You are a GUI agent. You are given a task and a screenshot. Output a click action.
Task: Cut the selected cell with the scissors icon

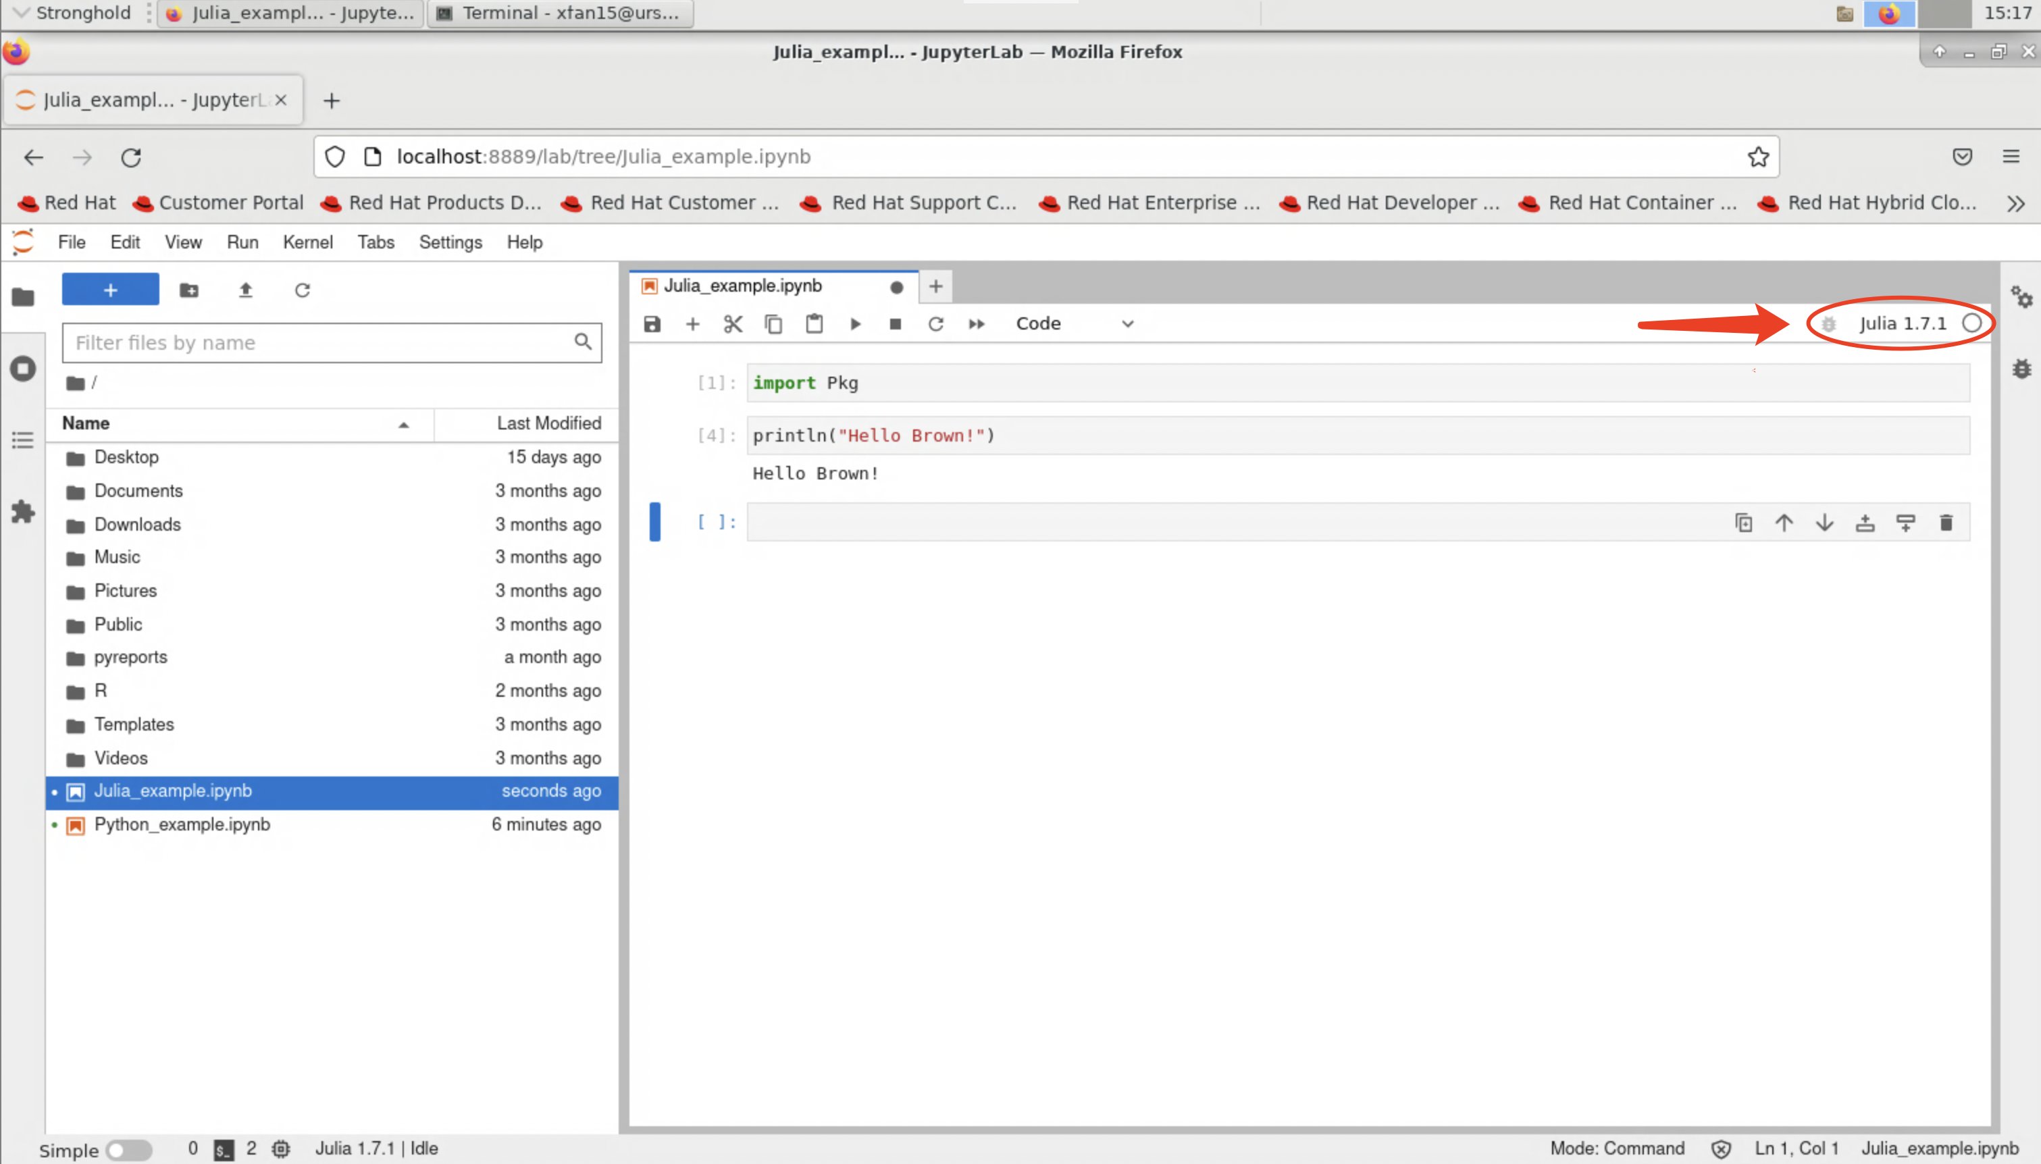(733, 324)
